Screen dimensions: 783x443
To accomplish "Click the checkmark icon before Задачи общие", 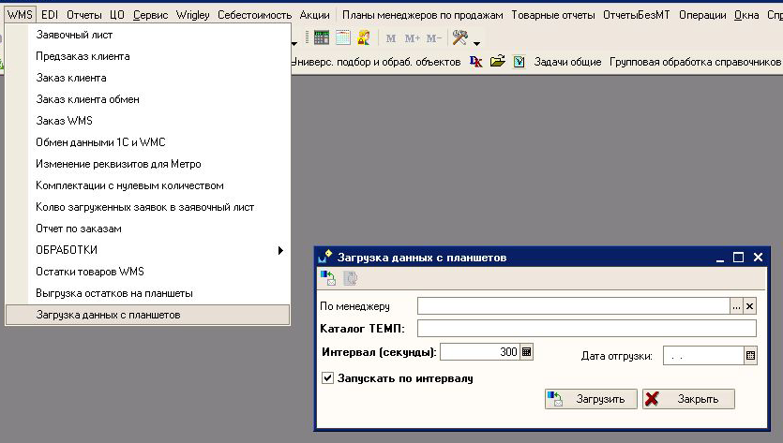I will (519, 62).
